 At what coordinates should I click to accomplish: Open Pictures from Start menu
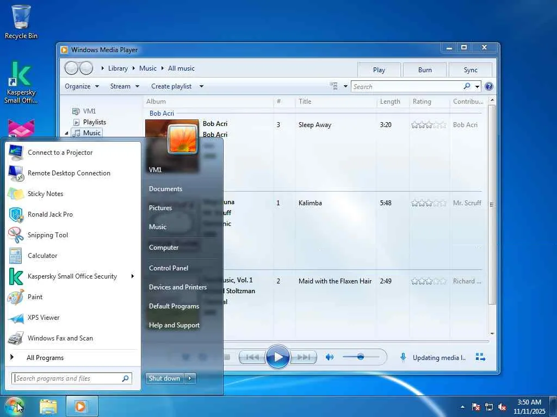click(x=160, y=208)
